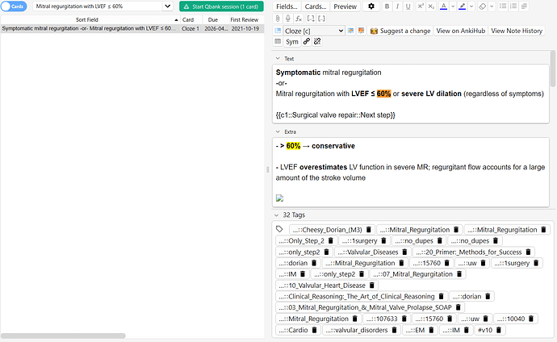The width and height of the screenshot is (557, 342).
Task: Toggle bold formatting
Action: click(387, 6)
